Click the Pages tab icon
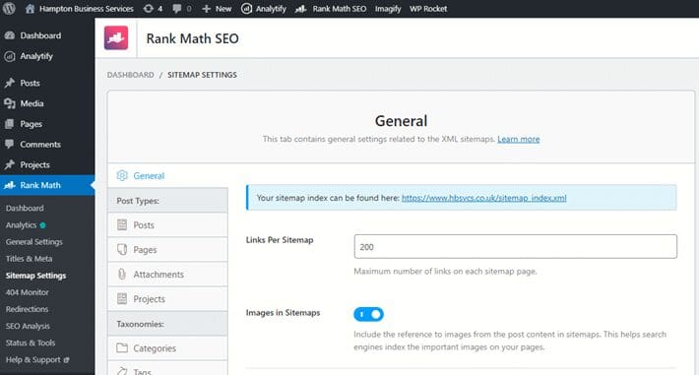The height and width of the screenshot is (375, 699). [x=122, y=249]
